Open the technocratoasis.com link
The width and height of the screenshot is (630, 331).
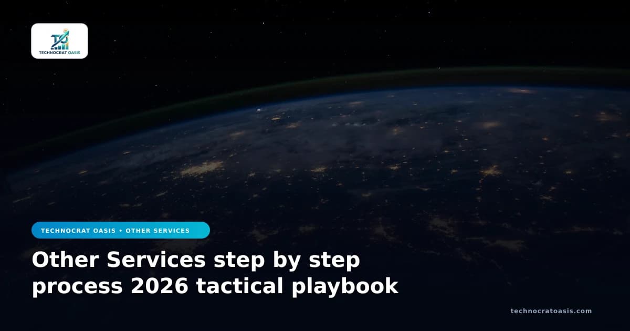(x=551, y=311)
